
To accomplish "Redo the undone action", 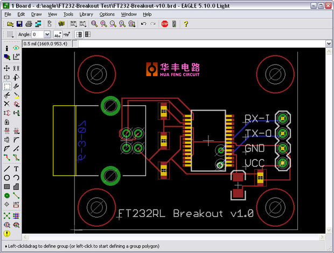I will (153, 24).
